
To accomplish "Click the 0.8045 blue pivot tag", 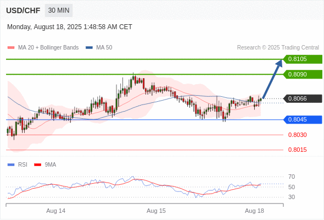I will 303,119.
